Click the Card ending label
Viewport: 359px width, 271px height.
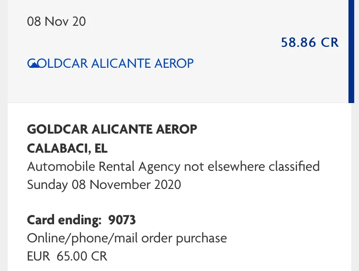[x=64, y=220]
